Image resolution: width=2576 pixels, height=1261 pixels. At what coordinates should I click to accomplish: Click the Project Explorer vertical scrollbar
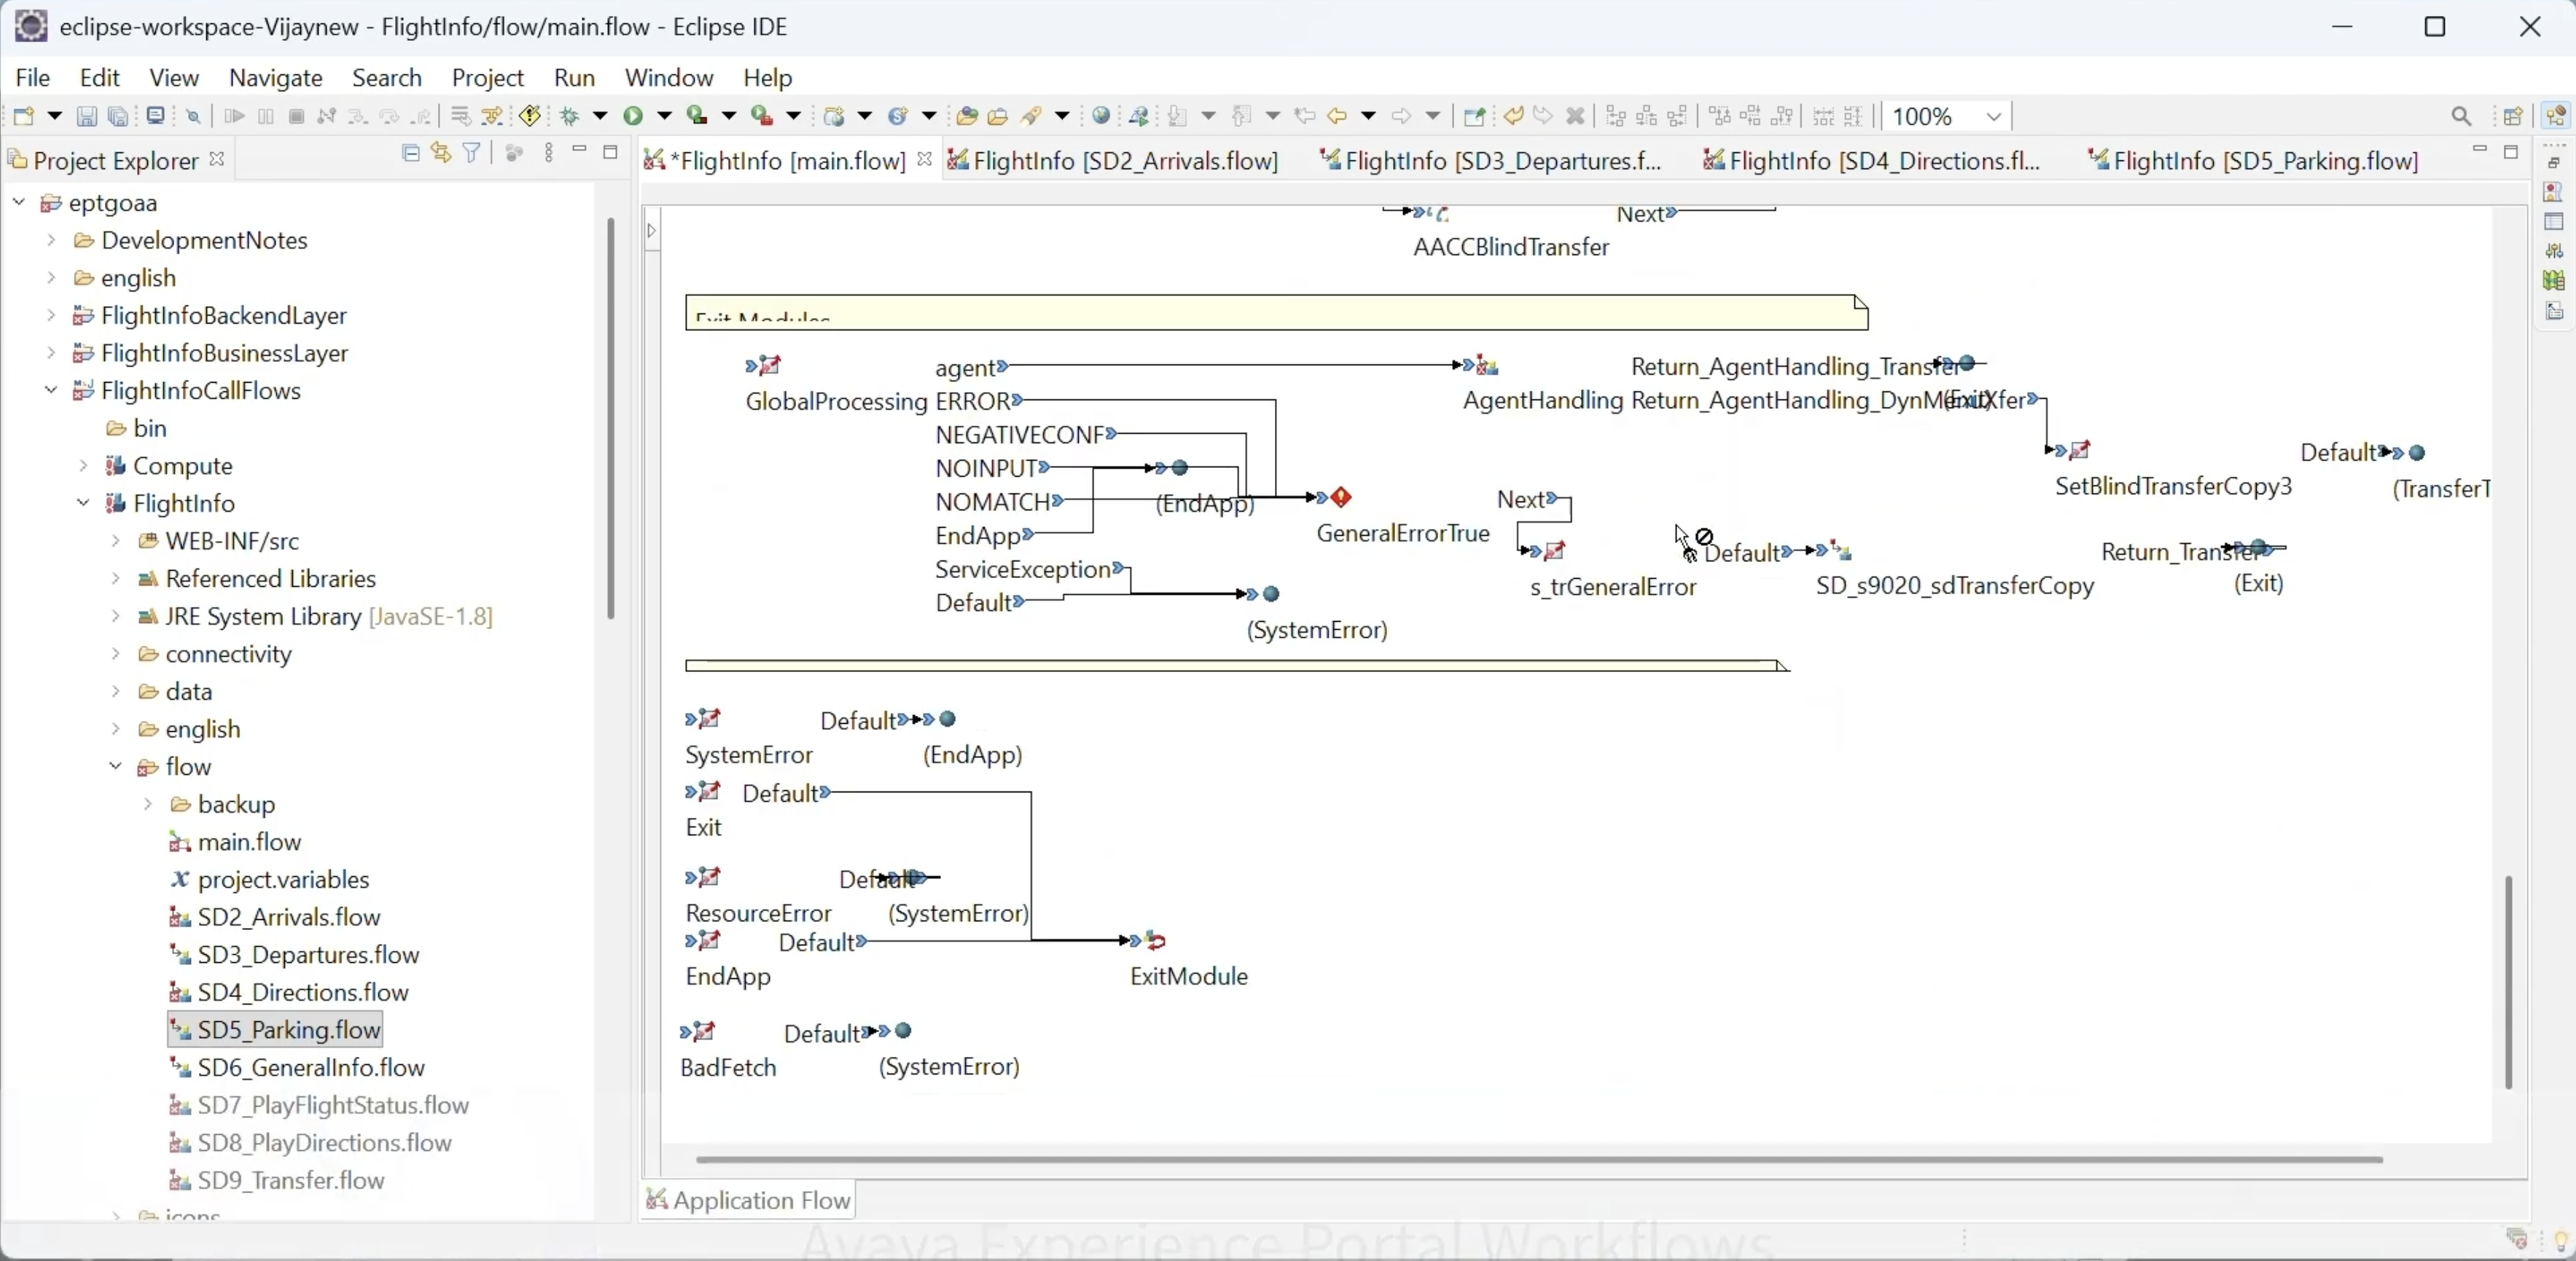(x=610, y=418)
